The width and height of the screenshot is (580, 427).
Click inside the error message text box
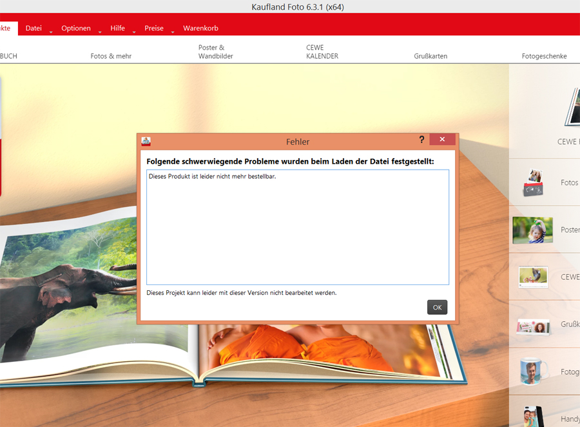(298, 228)
